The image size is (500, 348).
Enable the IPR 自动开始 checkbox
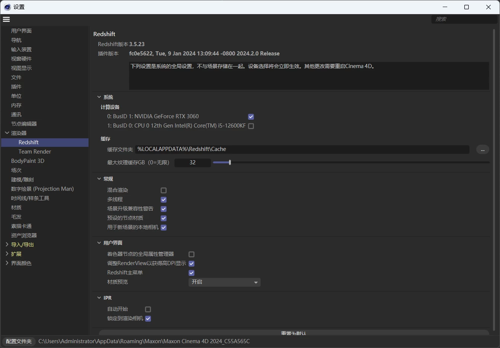(148, 309)
